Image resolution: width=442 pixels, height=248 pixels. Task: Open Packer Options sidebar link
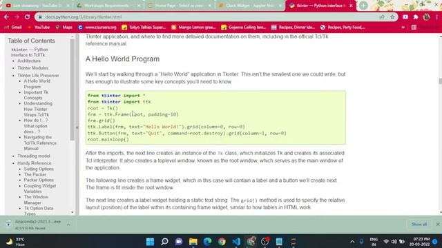pyautogui.click(x=39, y=180)
